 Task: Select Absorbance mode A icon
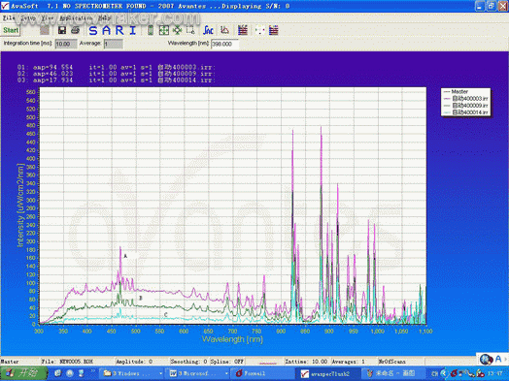[107, 30]
